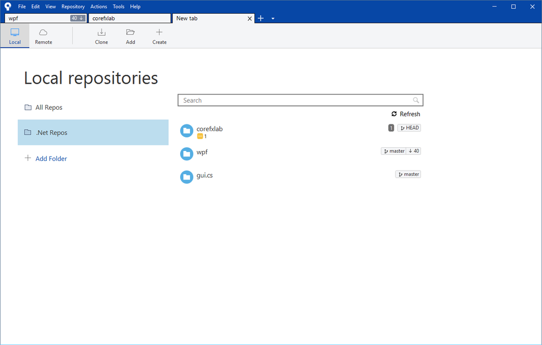542x345 pixels.
Task: Click the yellow modified-files badge under corefxlab
Action: pos(200,136)
